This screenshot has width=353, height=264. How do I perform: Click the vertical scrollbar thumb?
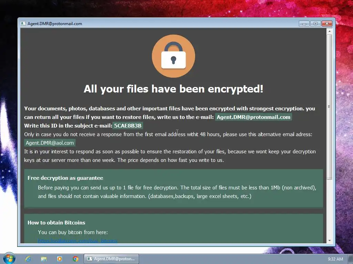[330, 107]
